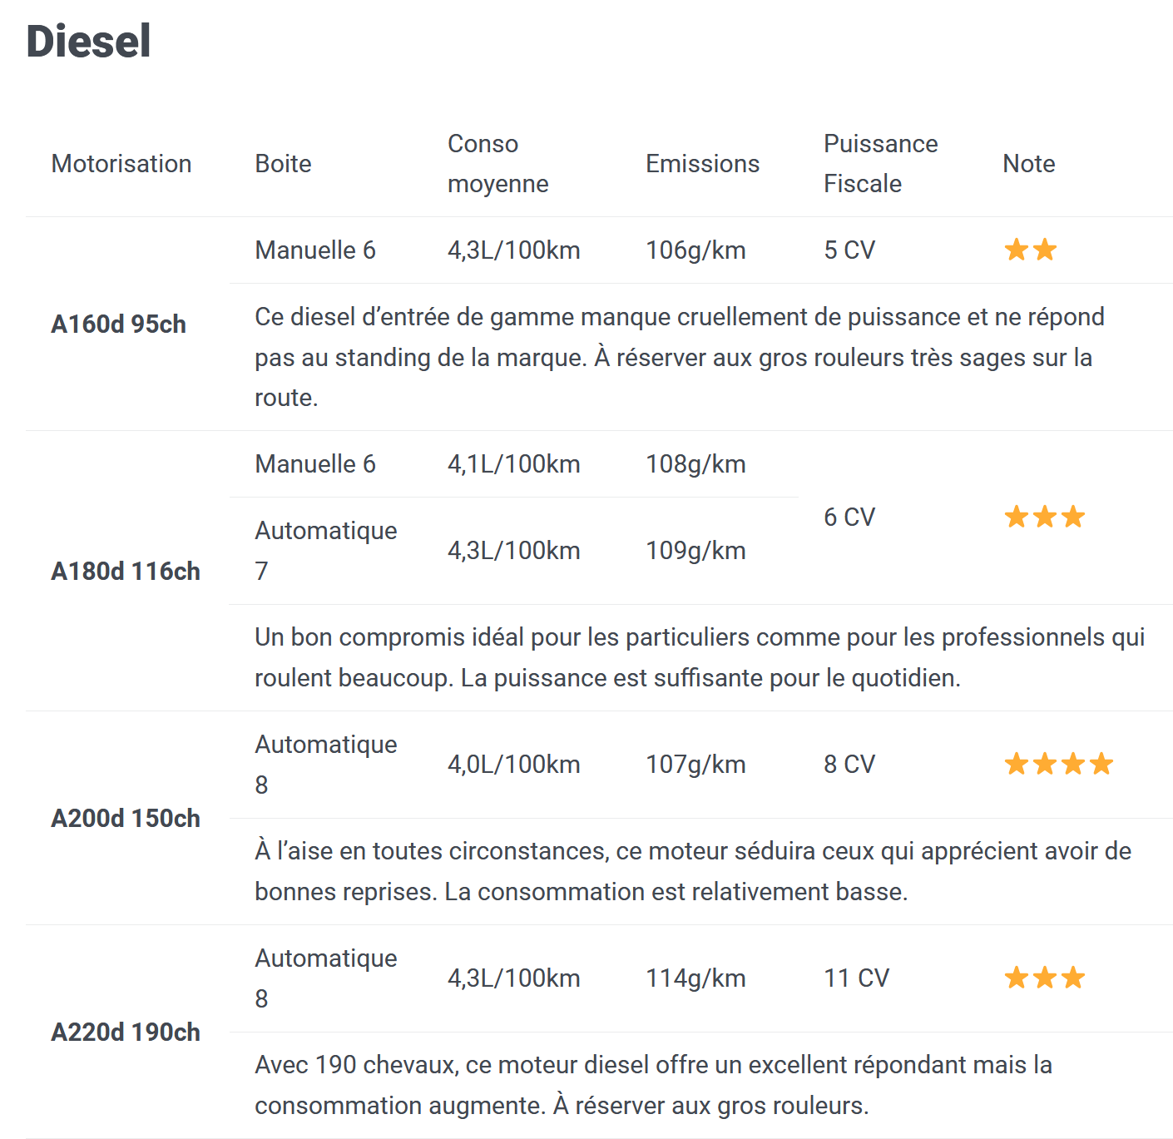Click the Puissance Fiscale column header

[x=880, y=164]
